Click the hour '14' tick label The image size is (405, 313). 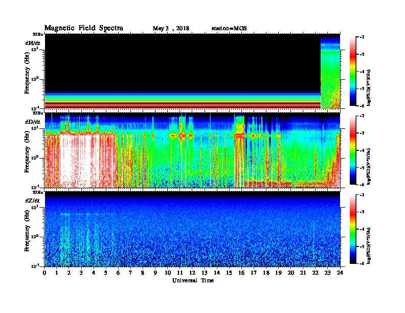click(x=217, y=273)
